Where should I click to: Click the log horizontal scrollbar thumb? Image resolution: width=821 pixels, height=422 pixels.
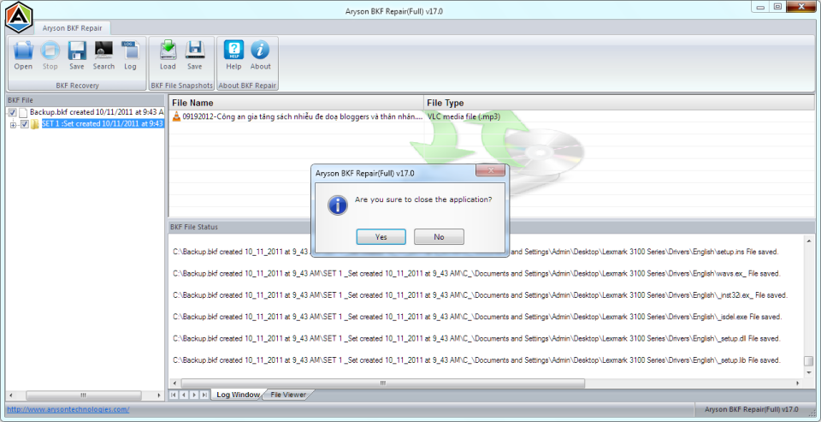pyautogui.click(x=383, y=383)
